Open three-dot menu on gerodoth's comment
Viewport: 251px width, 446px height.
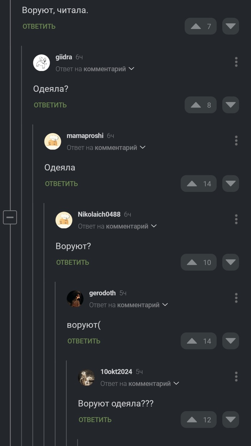(x=236, y=298)
